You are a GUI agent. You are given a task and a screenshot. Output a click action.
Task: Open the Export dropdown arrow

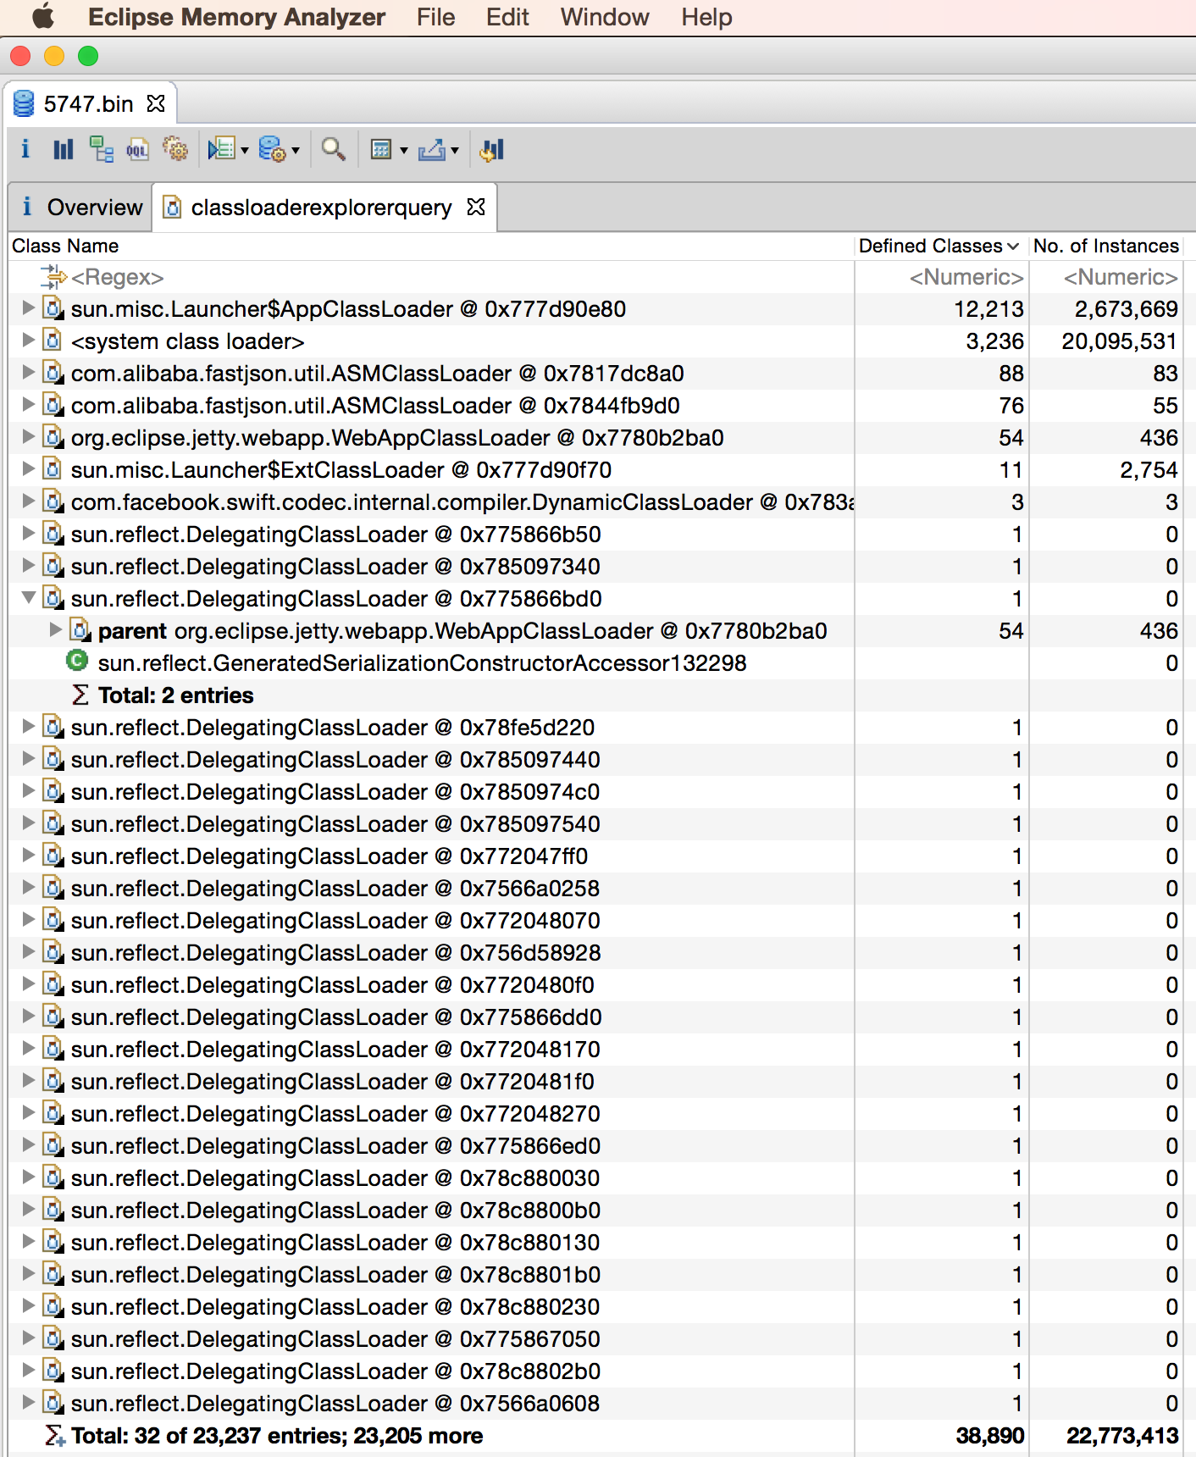pyautogui.click(x=455, y=151)
